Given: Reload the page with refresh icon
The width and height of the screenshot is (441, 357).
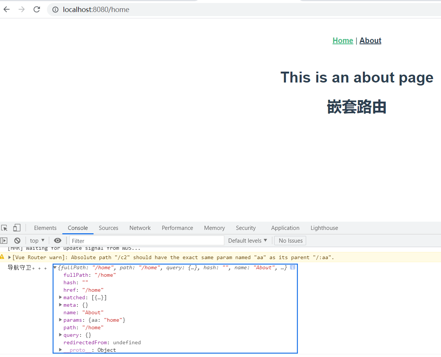Looking at the screenshot, I should point(36,9).
